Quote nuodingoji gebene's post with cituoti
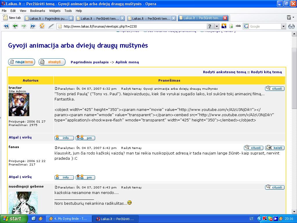 pyautogui.click(x=274, y=187)
